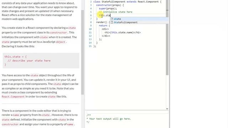Screen dimensions: 228x128
Task: Click the 'constructor' inline code in second paragraph
Action: (58, 32)
